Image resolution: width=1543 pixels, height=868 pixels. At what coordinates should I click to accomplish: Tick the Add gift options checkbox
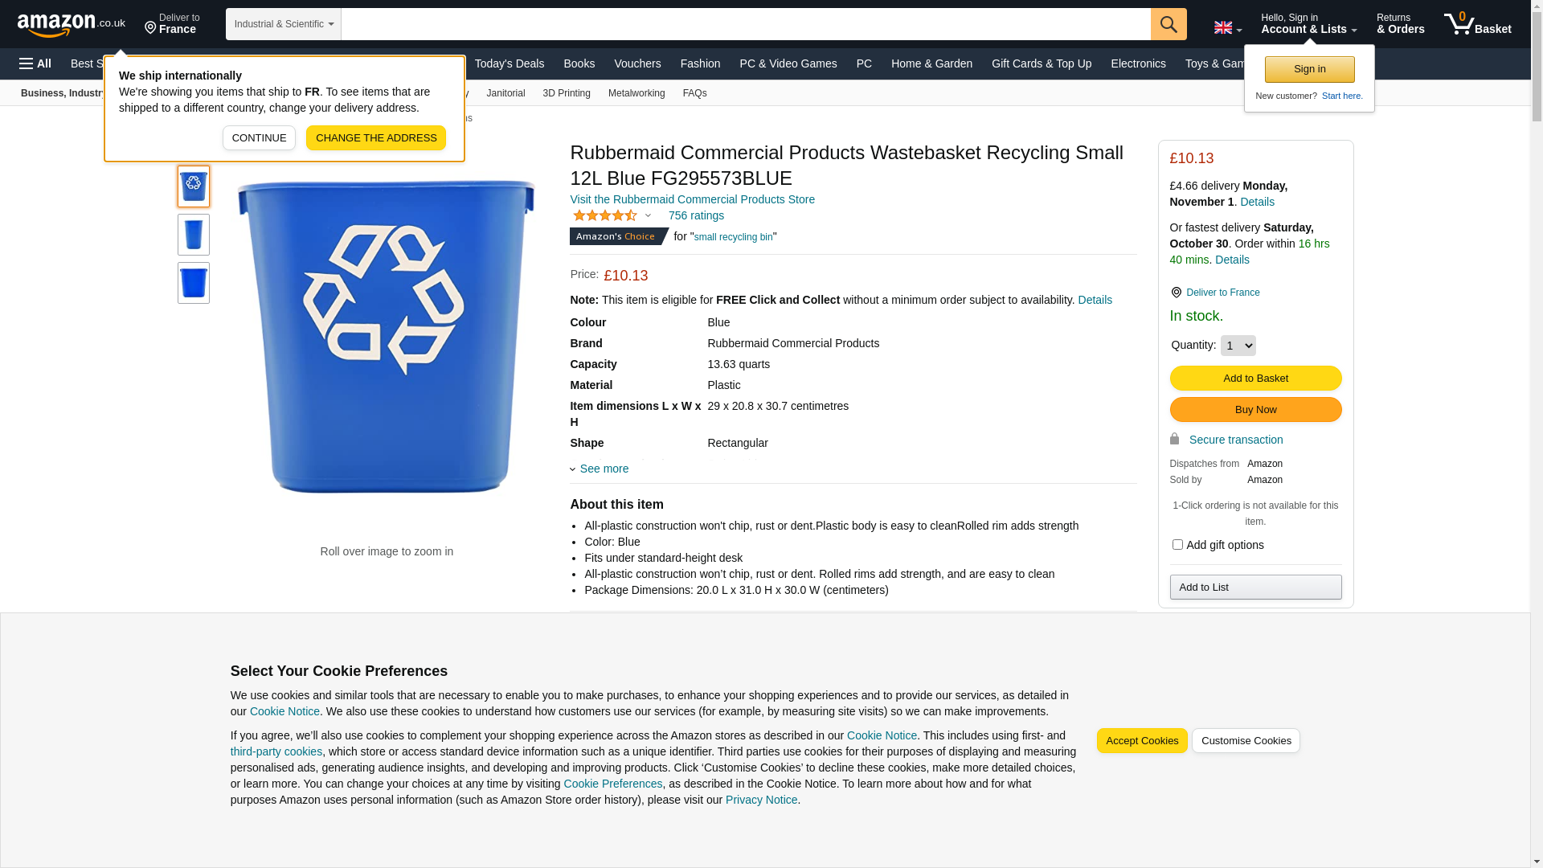(1177, 545)
